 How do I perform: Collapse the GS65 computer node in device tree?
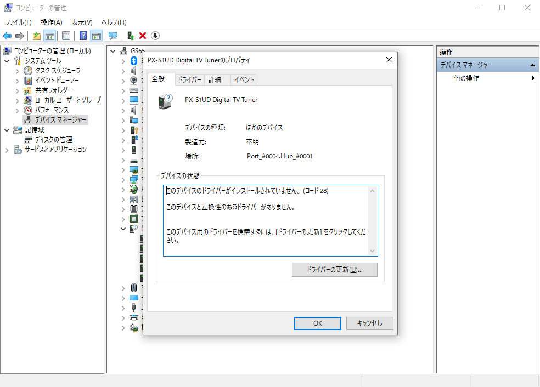pyautogui.click(x=113, y=52)
